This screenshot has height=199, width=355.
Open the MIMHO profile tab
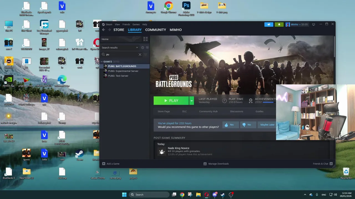tap(176, 30)
